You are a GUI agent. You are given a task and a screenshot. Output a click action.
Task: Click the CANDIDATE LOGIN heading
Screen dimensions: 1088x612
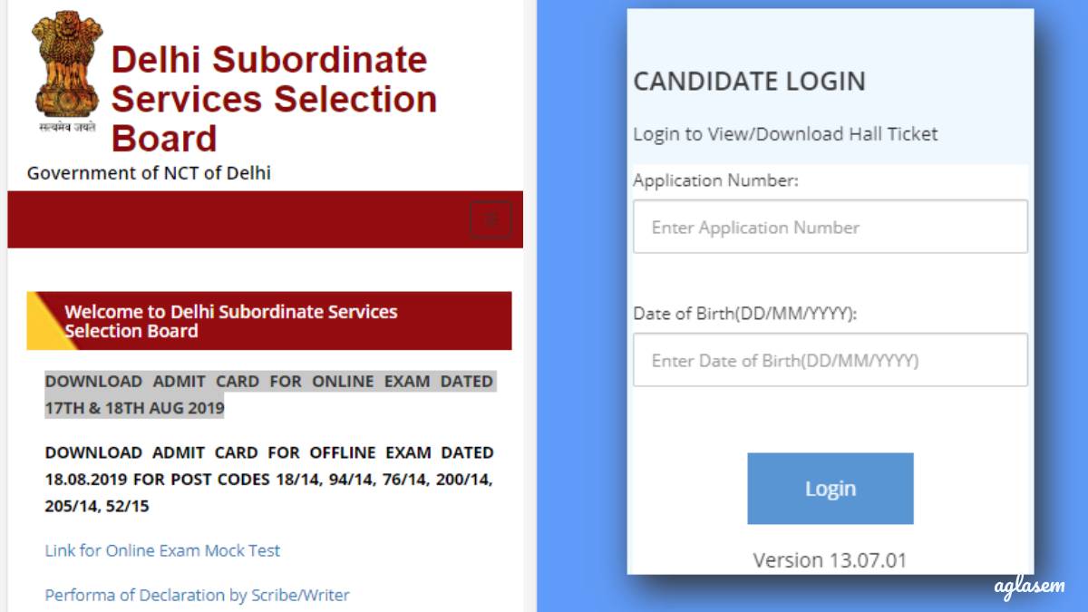pos(749,82)
